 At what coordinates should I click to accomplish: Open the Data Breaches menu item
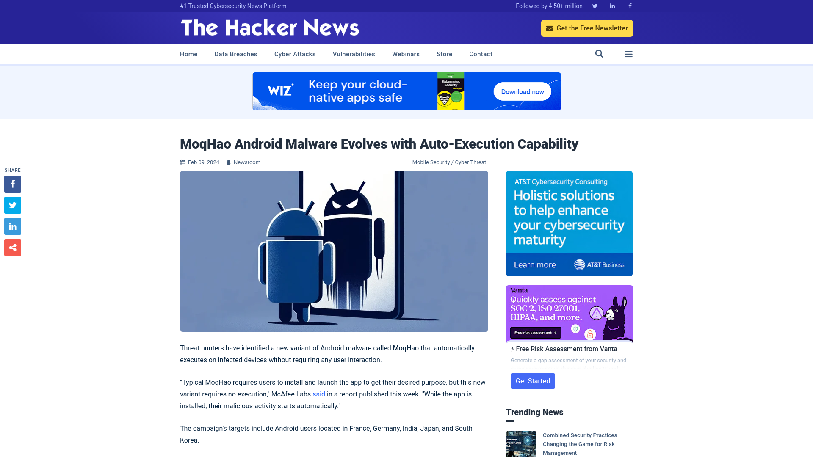point(235,54)
